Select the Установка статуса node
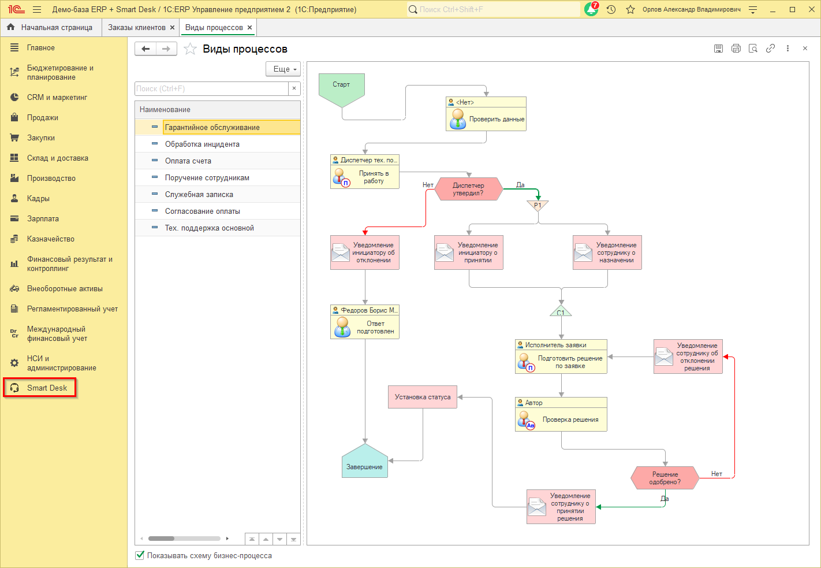Screen dimensions: 821x568 coord(423,397)
